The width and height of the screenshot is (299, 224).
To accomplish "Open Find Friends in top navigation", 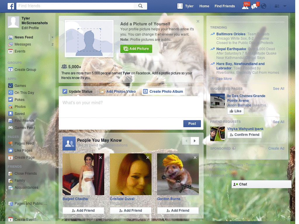I will [x=225, y=6].
